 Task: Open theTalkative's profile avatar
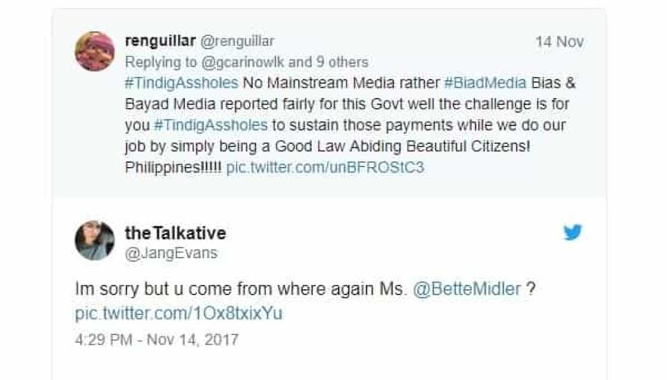(95, 241)
